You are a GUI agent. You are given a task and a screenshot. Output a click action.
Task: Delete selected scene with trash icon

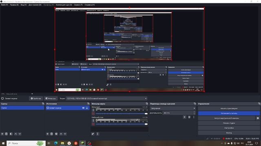click(7, 134)
